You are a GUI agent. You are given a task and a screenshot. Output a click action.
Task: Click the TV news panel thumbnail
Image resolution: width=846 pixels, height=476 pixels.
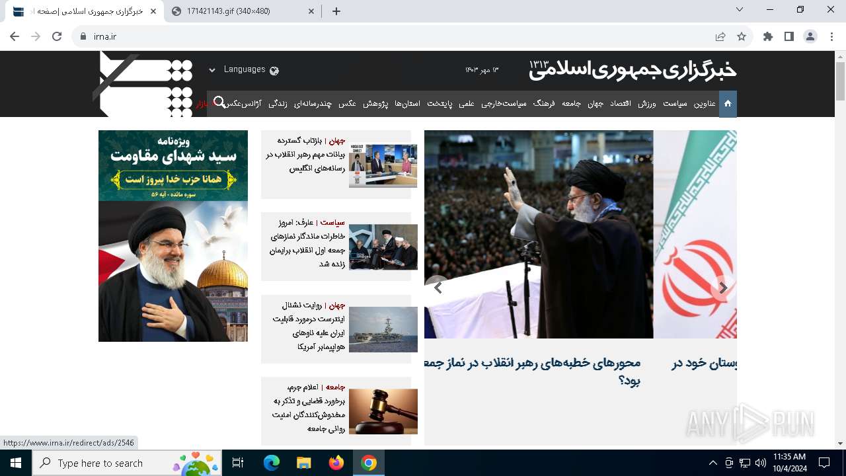tap(383, 165)
